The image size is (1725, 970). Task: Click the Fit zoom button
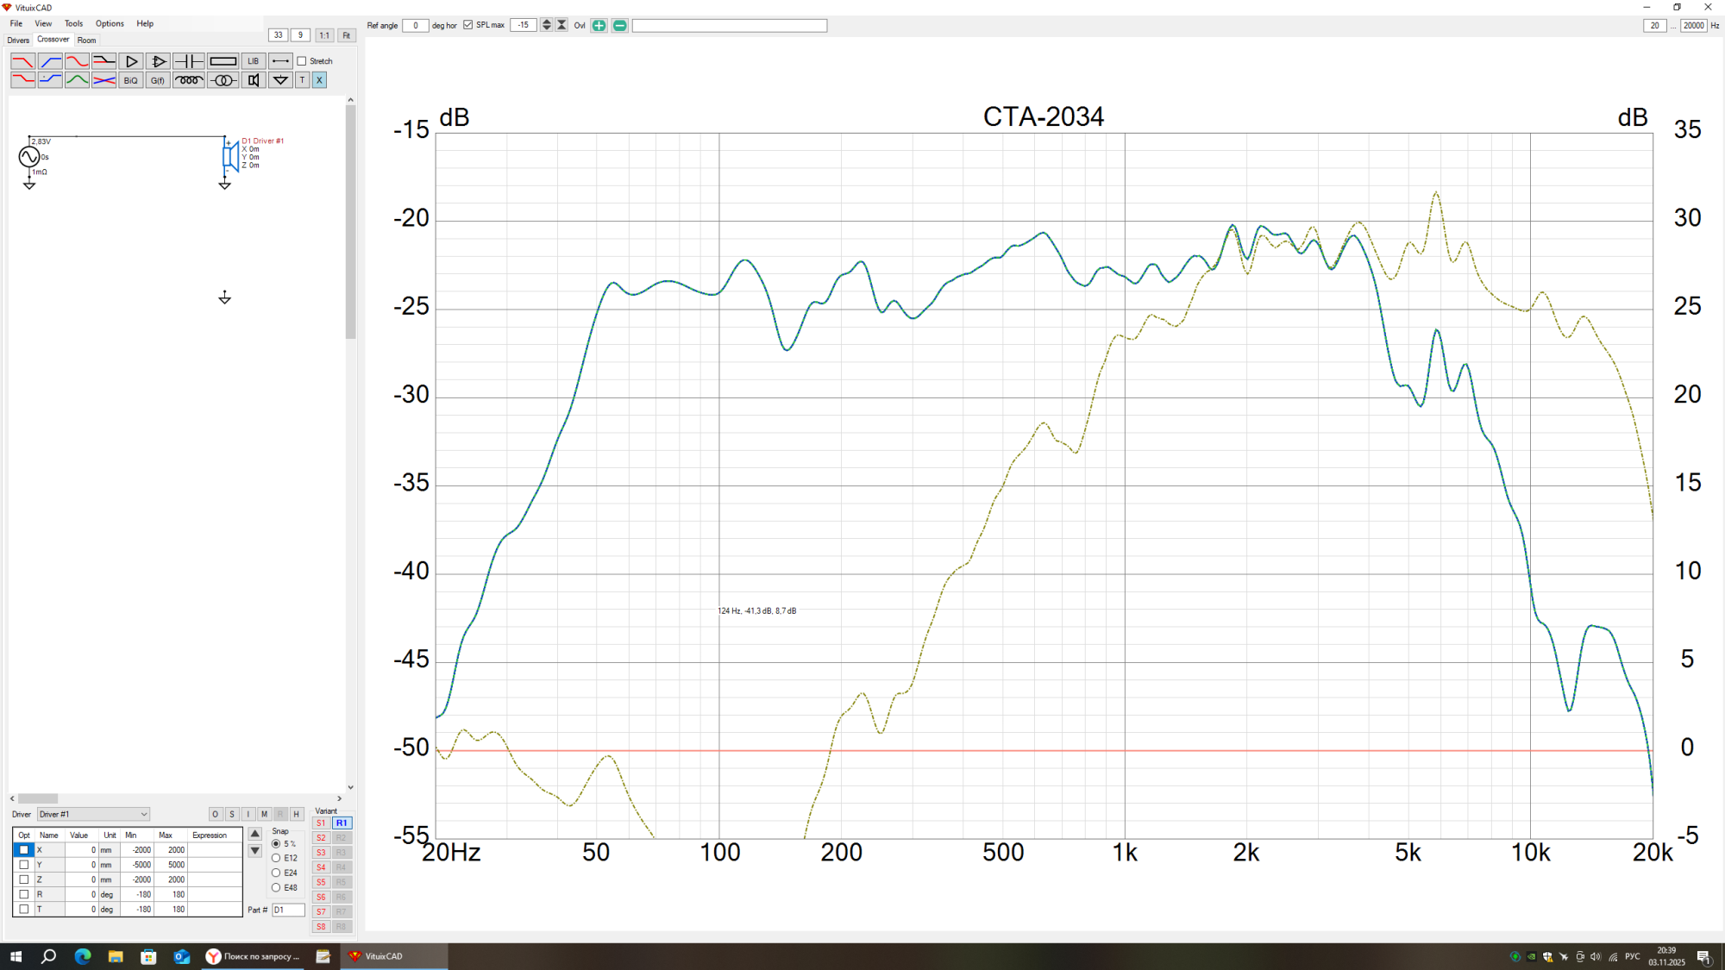coord(346,35)
